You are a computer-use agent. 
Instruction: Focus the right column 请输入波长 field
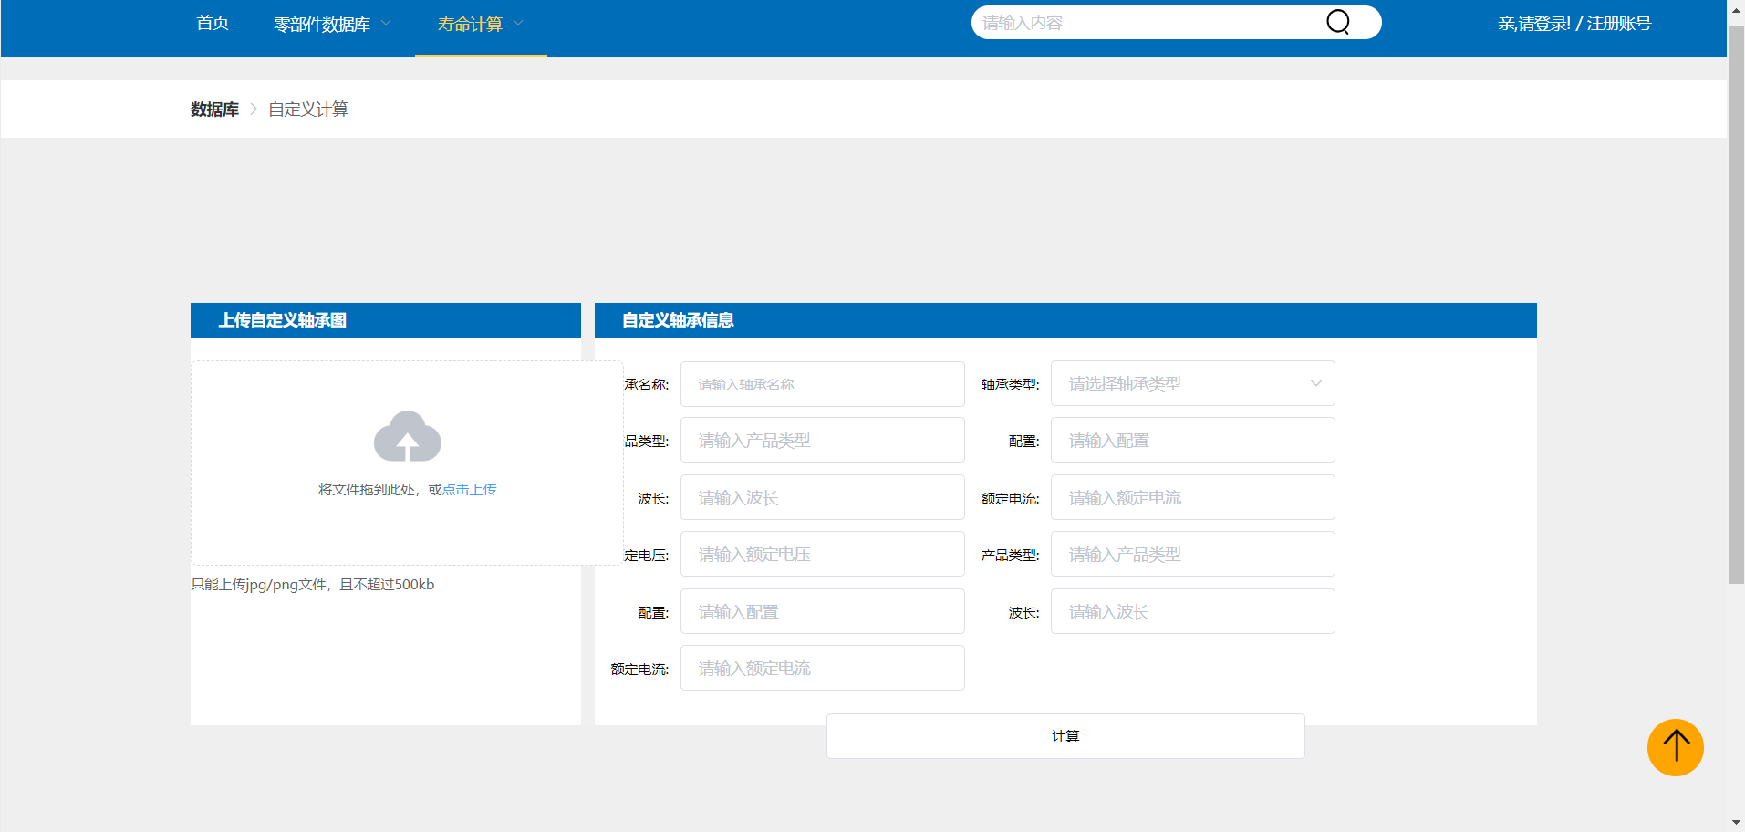1192,612
